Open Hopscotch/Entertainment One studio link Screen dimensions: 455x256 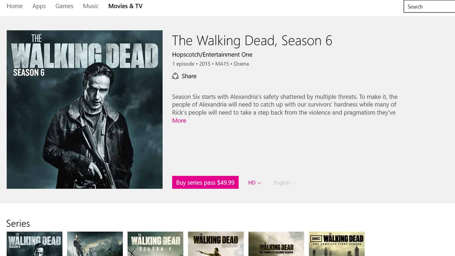(x=212, y=54)
